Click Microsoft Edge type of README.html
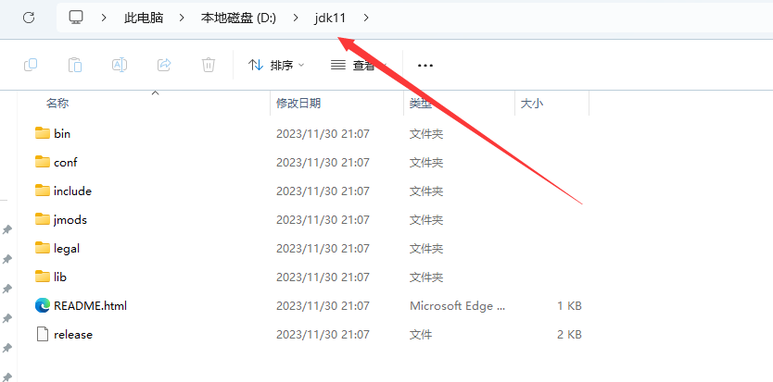Image resolution: width=773 pixels, height=382 pixels. [458, 306]
